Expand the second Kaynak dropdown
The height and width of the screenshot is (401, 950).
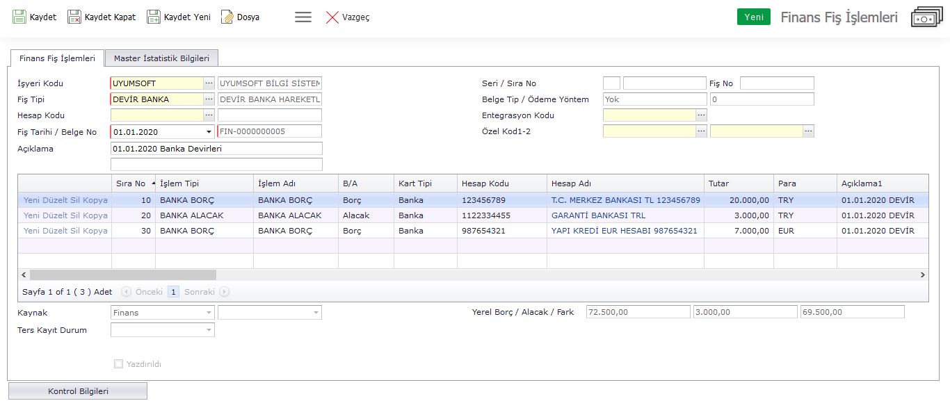click(316, 313)
